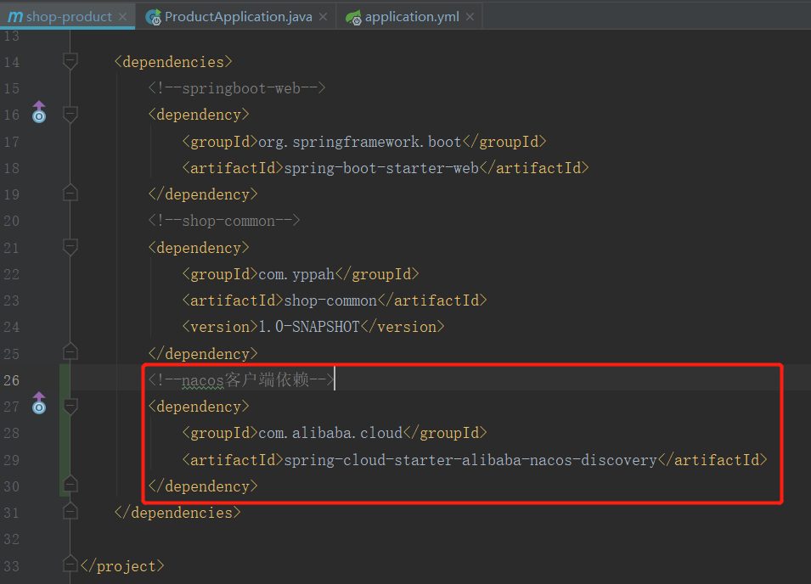Click the fold end marker on line 19
Screen dimensions: 811x584
pyautogui.click(x=70, y=194)
